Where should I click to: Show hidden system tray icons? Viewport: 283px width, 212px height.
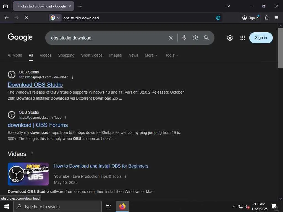click(x=234, y=206)
